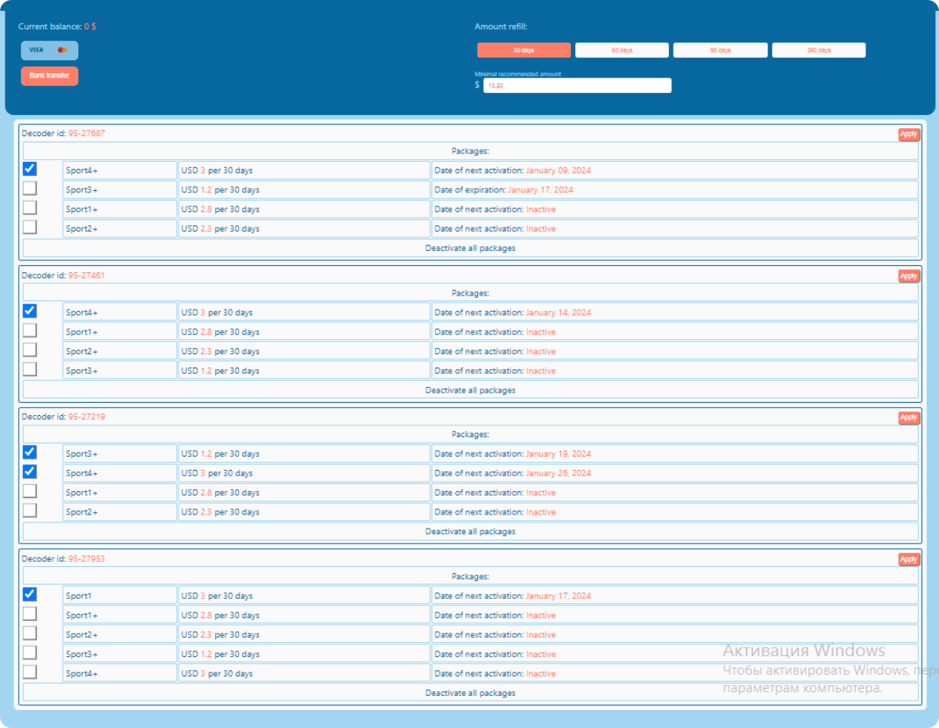The width and height of the screenshot is (939, 728).
Task: Click the Bank transfer button
Action: click(x=49, y=76)
